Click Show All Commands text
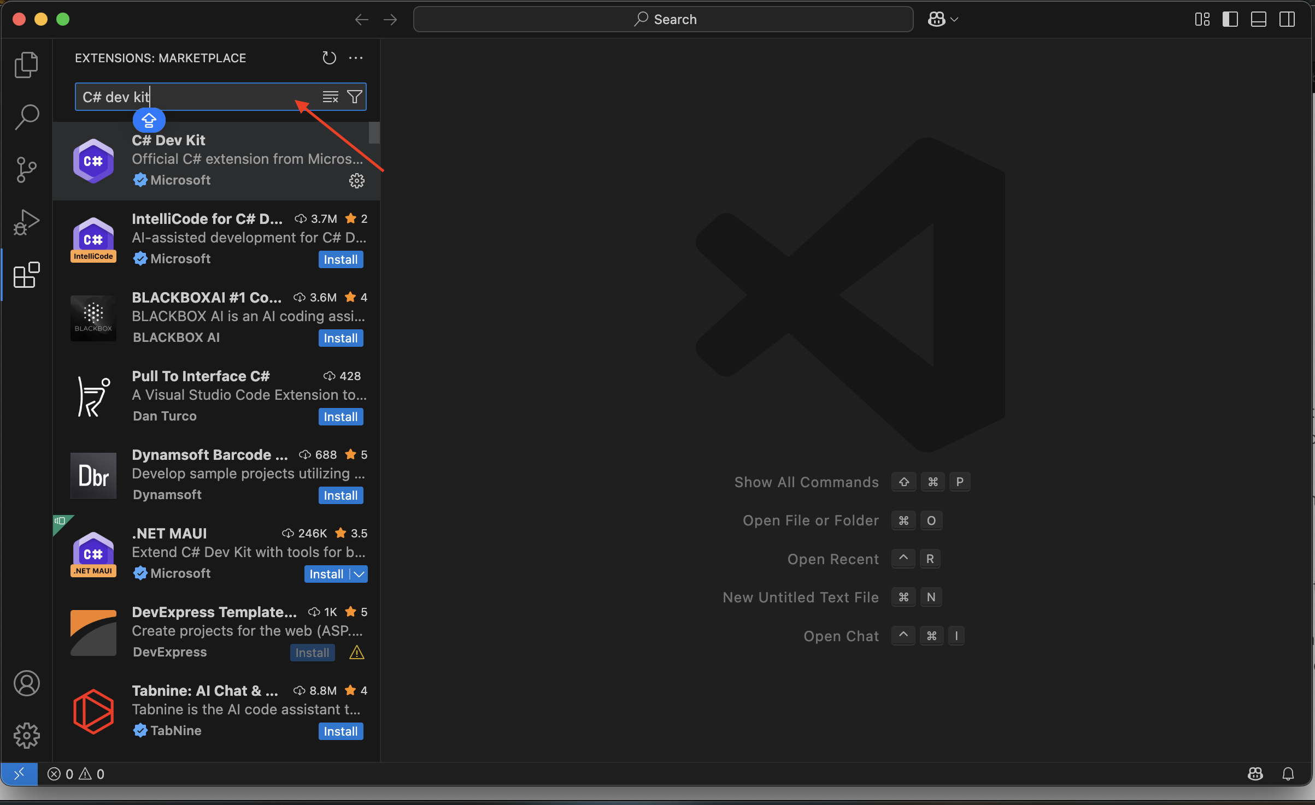This screenshot has height=805, width=1315. tap(806, 482)
